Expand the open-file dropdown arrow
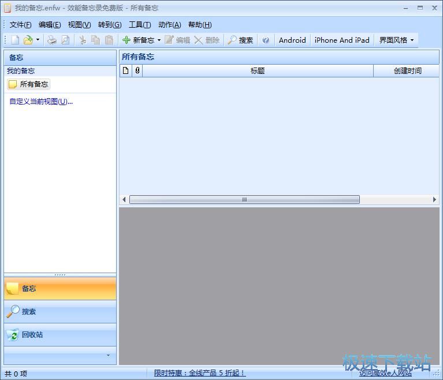Viewport: 443px width, 380px height. (38, 40)
